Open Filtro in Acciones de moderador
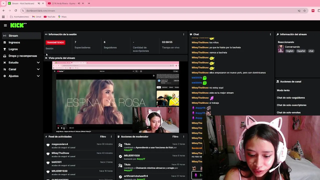Viewport: 320px width, 180px height. click(175, 137)
